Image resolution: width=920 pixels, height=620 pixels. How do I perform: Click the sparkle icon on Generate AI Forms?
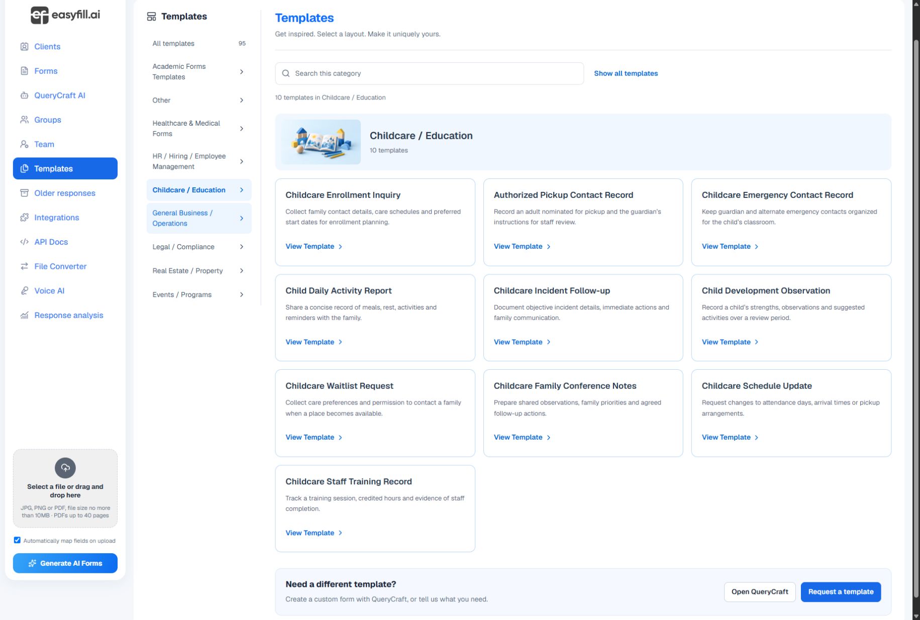coord(32,563)
